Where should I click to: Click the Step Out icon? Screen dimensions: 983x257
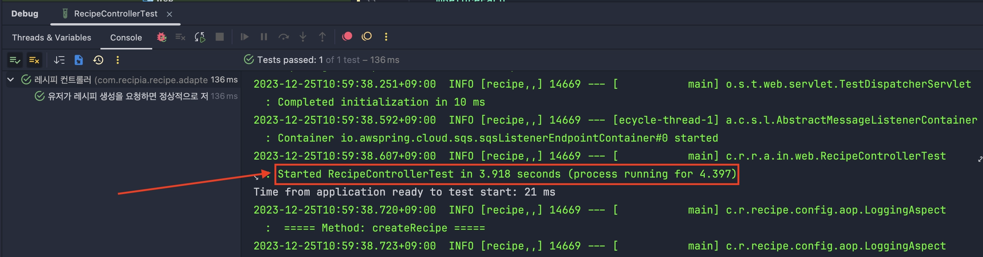click(x=322, y=37)
